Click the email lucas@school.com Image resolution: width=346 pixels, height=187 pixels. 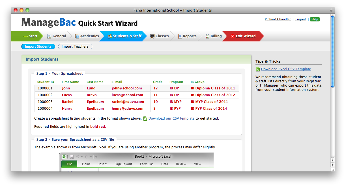(127, 95)
